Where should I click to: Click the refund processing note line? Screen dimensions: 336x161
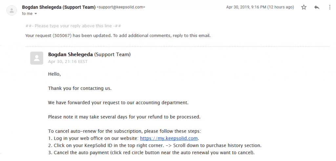124,117
